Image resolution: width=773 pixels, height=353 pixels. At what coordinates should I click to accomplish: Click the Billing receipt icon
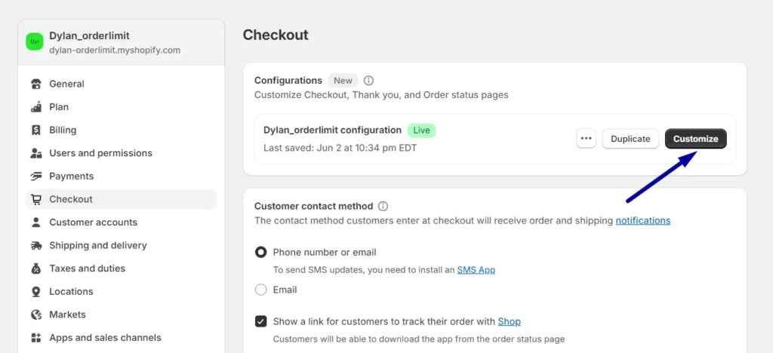point(36,130)
